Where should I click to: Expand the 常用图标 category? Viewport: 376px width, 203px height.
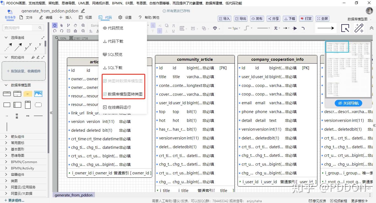point(6,143)
